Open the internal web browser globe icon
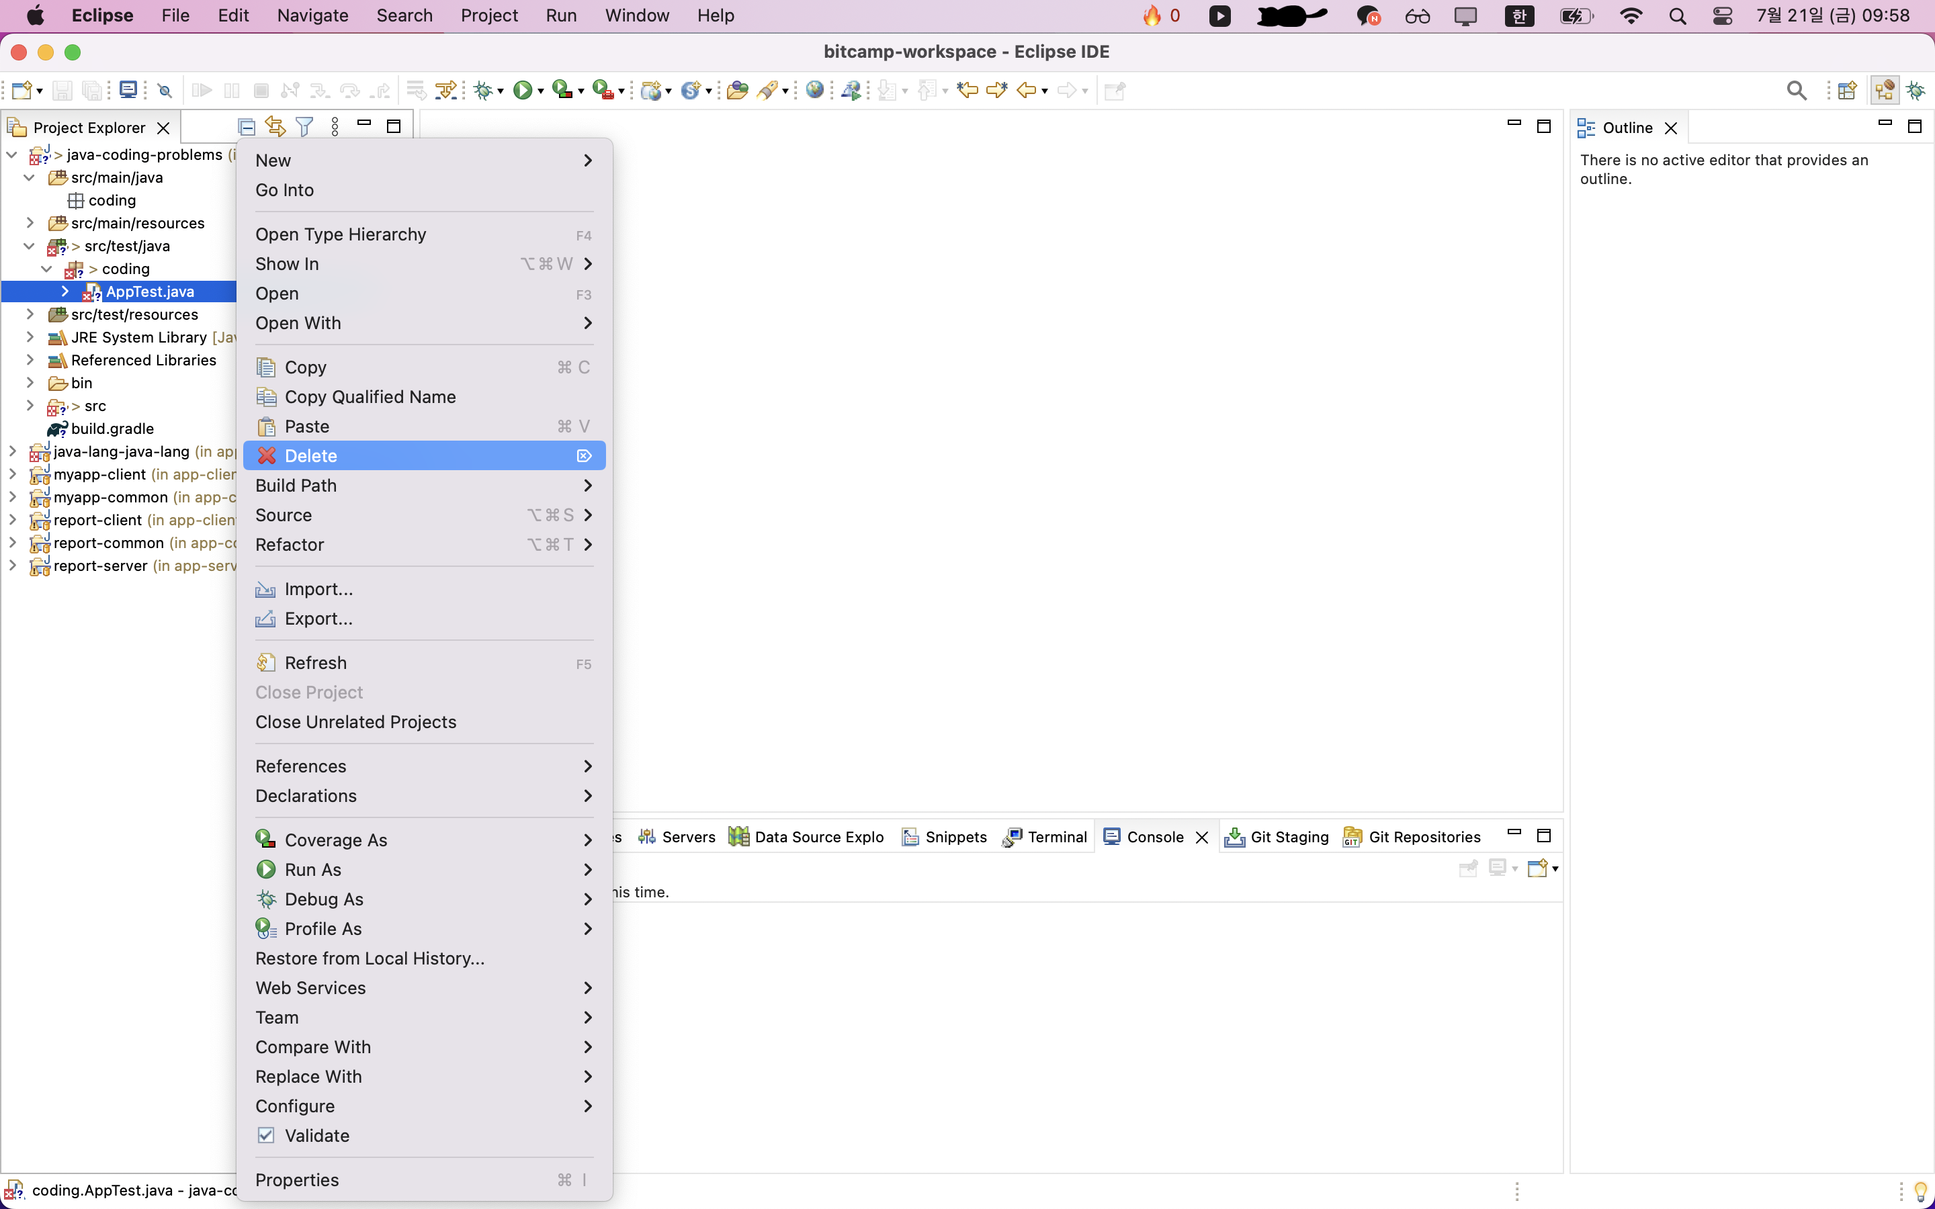Screen dimensions: 1935x1209 click(x=814, y=91)
